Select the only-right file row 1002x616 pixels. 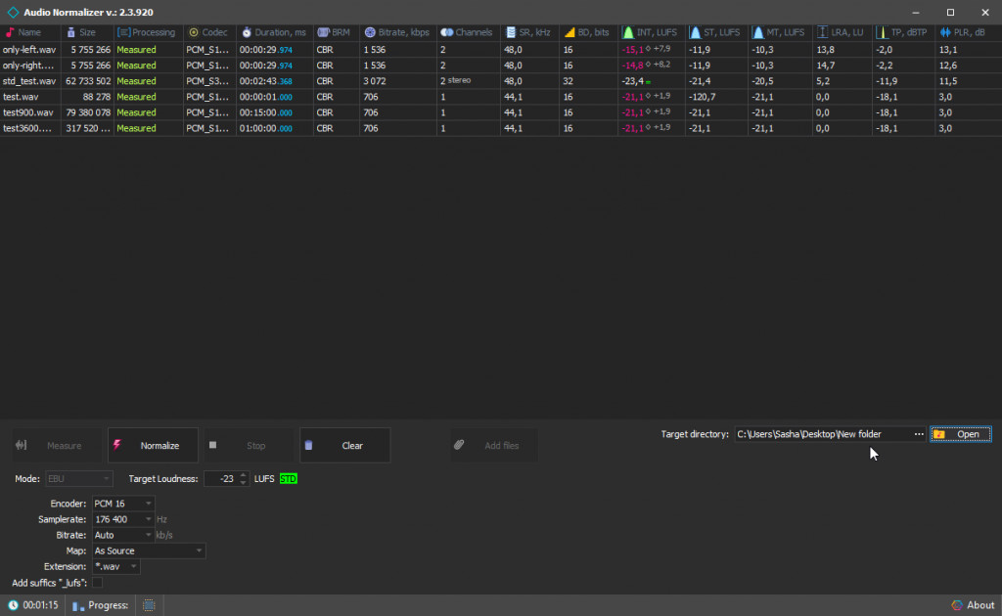(501, 66)
